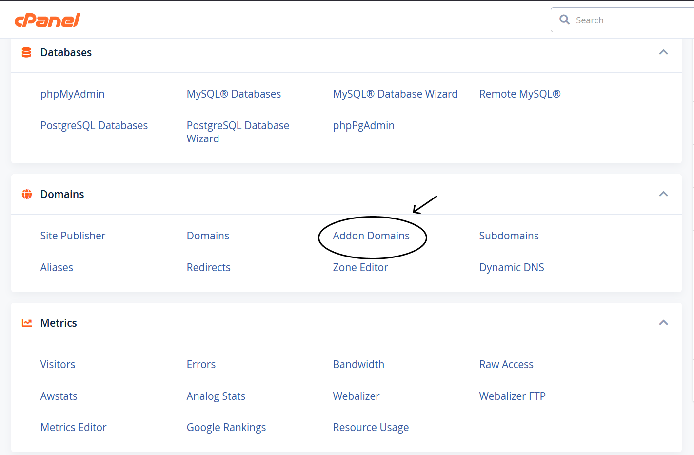
Task: Click the Domains section globe icon
Action: [27, 194]
